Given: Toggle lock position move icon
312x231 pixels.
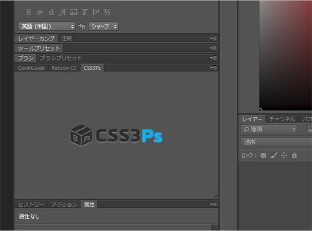Looking at the screenshot, I should coord(284,155).
